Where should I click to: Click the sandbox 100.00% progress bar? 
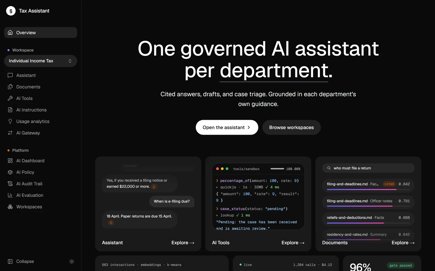tap(277, 169)
